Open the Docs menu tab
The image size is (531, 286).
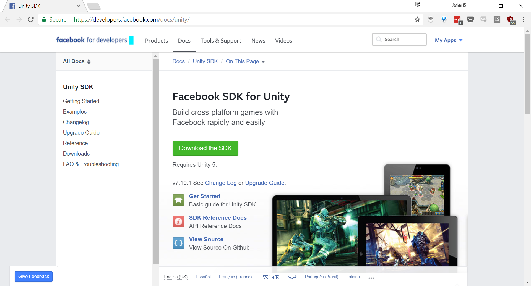(x=184, y=41)
